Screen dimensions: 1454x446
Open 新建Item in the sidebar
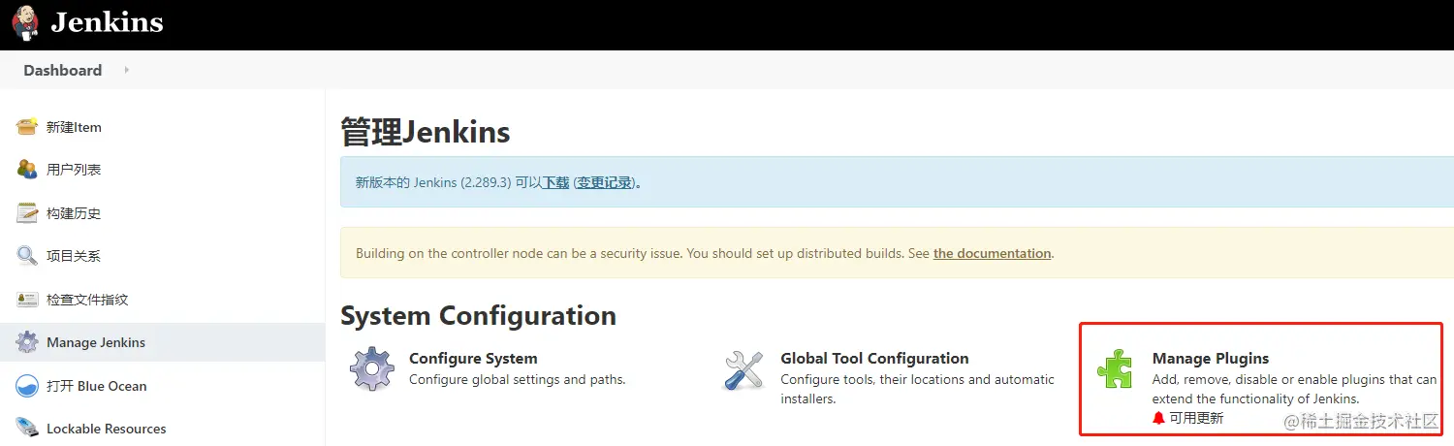74,127
